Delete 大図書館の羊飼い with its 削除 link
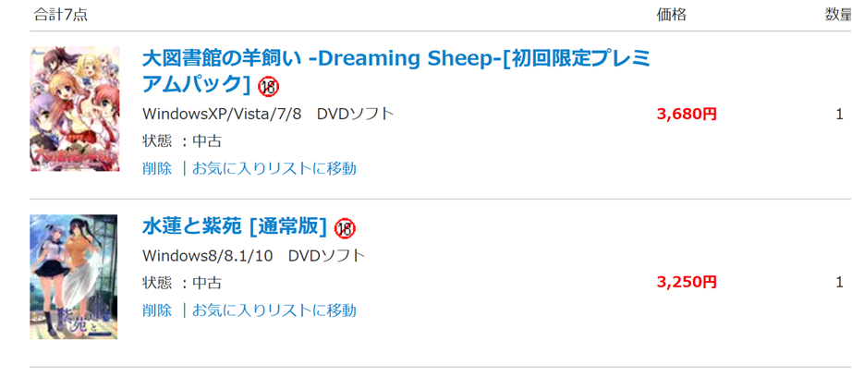This screenshot has width=852, height=377. coord(157,168)
